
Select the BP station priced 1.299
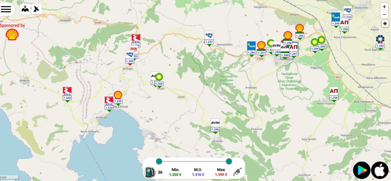pyautogui.click(x=315, y=45)
